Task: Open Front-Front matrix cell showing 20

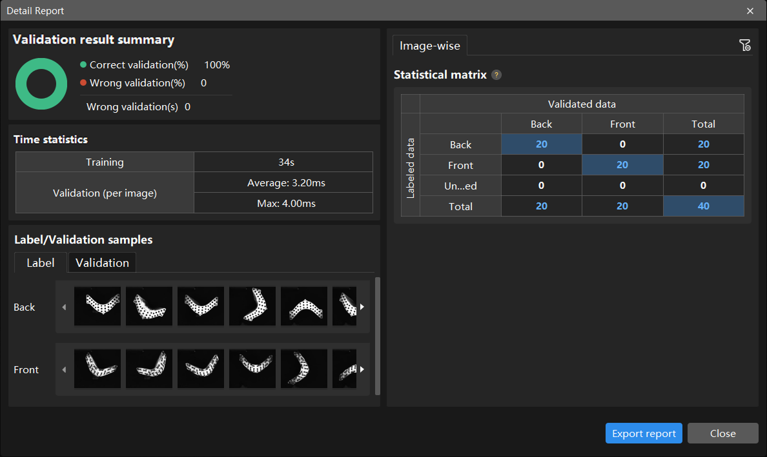Action: (x=622, y=165)
